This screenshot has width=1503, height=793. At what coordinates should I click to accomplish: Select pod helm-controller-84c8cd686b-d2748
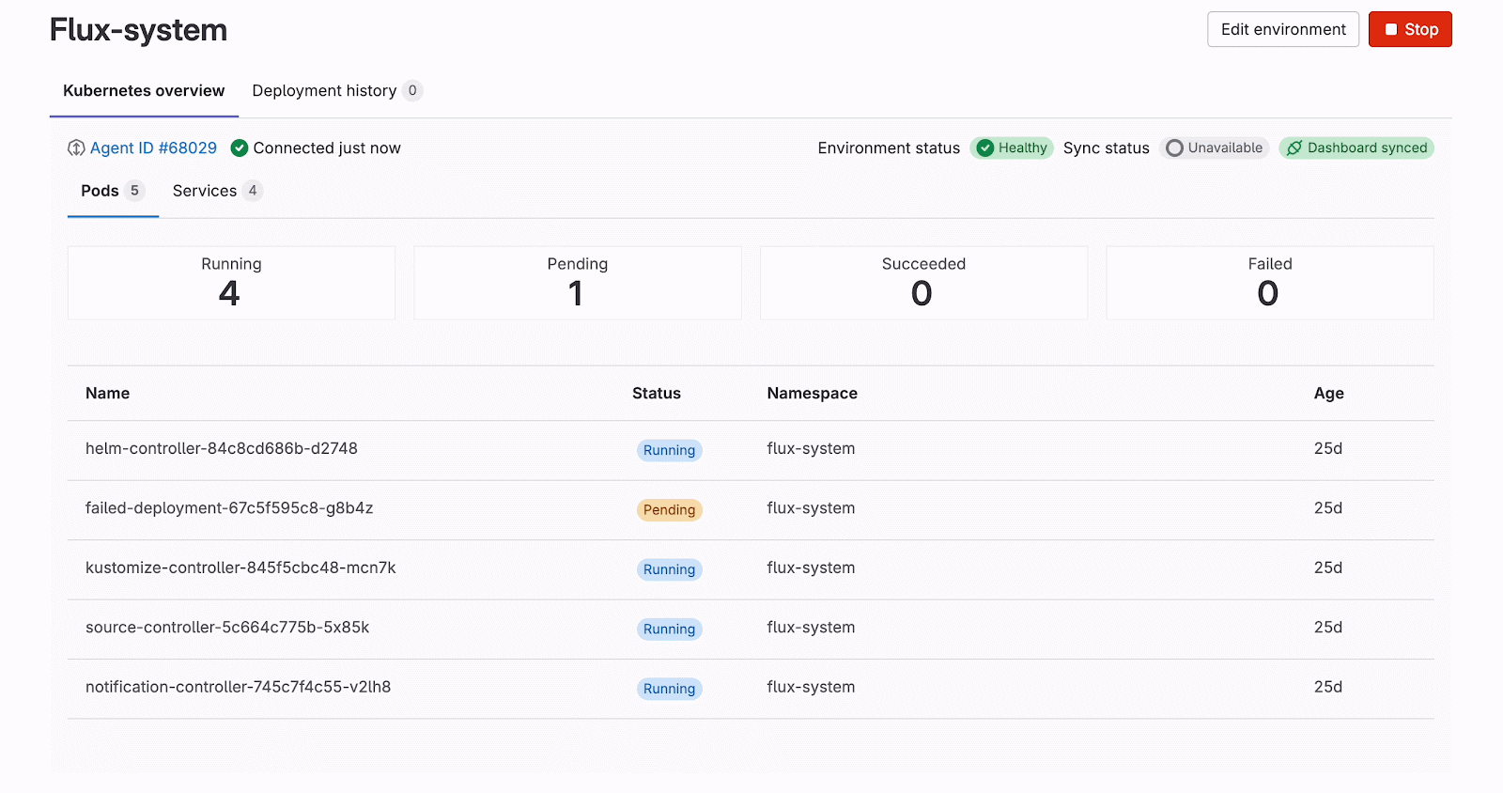[x=222, y=449]
